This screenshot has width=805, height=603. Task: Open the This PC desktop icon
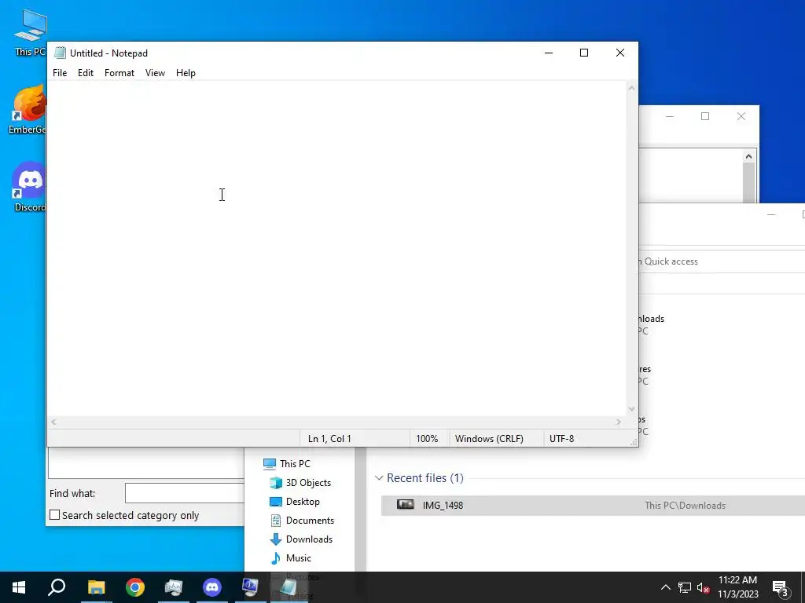31,31
